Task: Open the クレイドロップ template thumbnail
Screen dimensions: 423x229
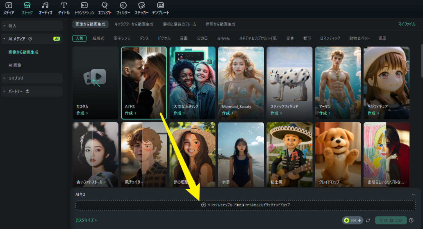Action: tap(338, 155)
